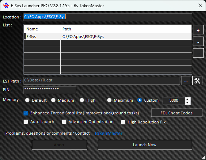Increase custom memory with the up arrow
This screenshot has width=206, height=160.
click(x=188, y=99)
